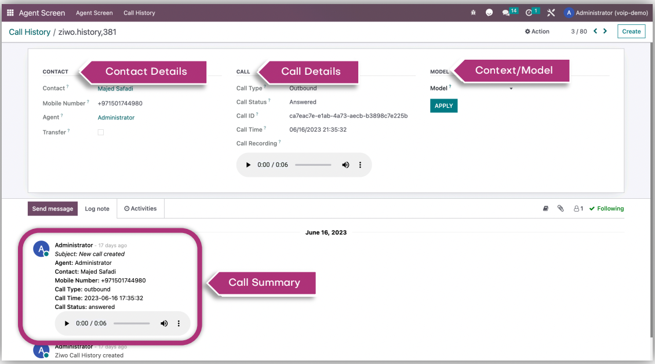Open the apps grid menu icon
The height and width of the screenshot is (364, 655).
pos(10,13)
